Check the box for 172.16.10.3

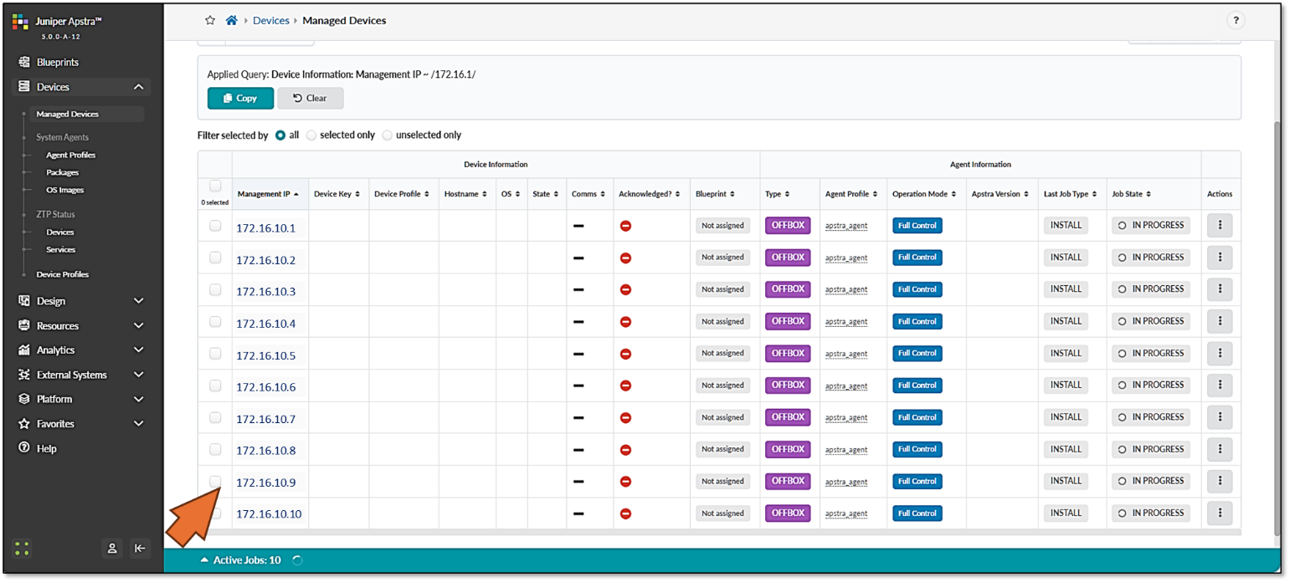[215, 289]
